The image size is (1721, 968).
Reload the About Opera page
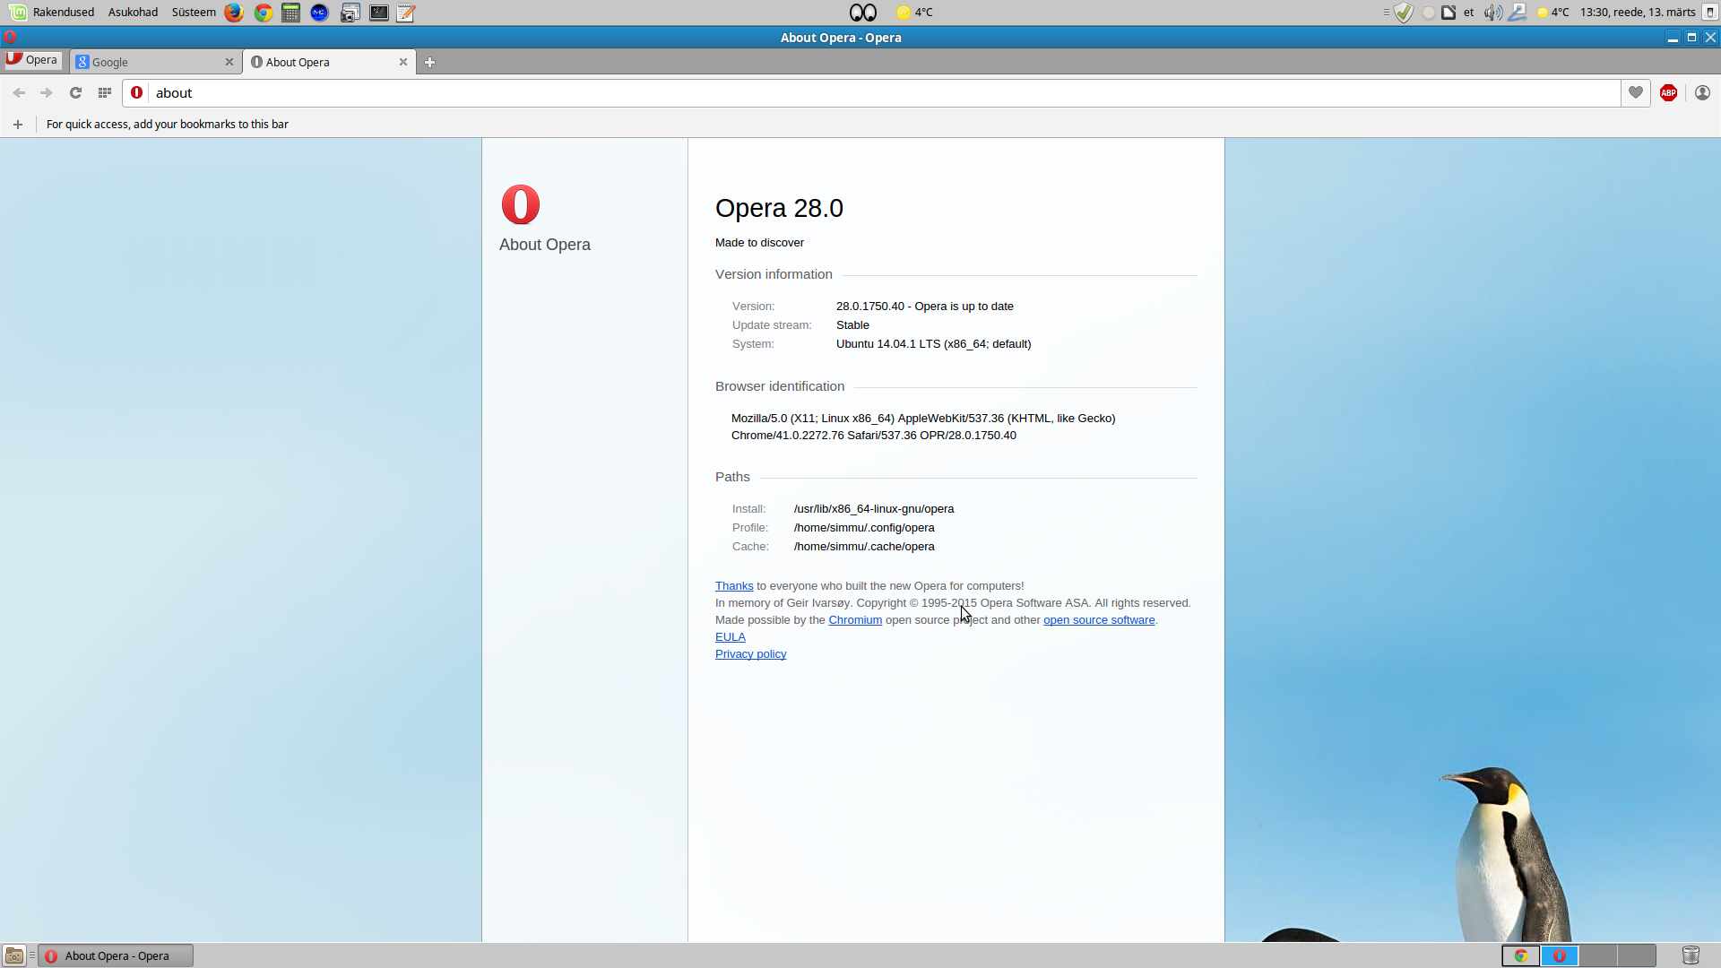(76, 93)
